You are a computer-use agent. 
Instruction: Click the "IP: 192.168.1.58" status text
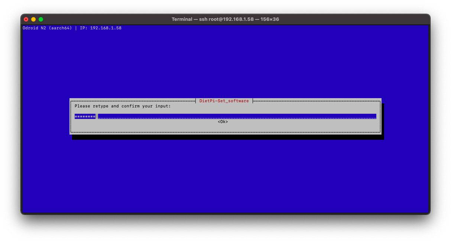[100, 28]
